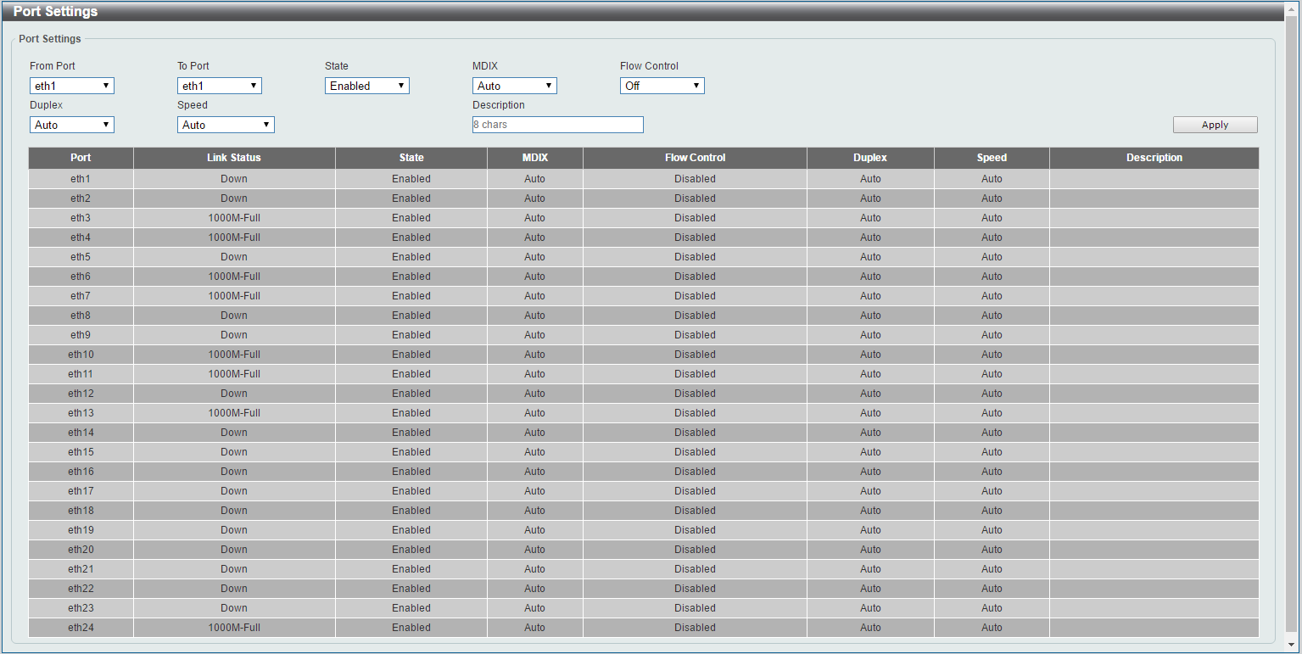This screenshot has height=654, width=1302.
Task: Expand the State dropdown set to Enabled
Action: point(366,86)
